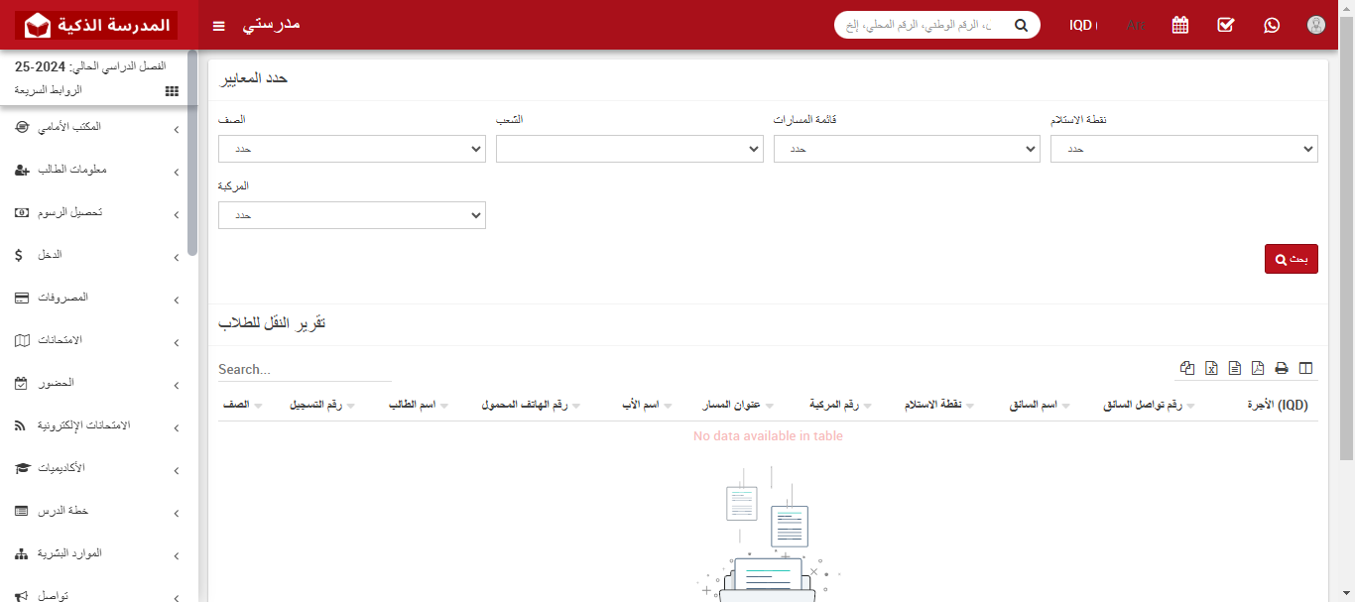Export the table as CSV text
Image resolution: width=1355 pixels, height=602 pixels.
pyautogui.click(x=1235, y=368)
